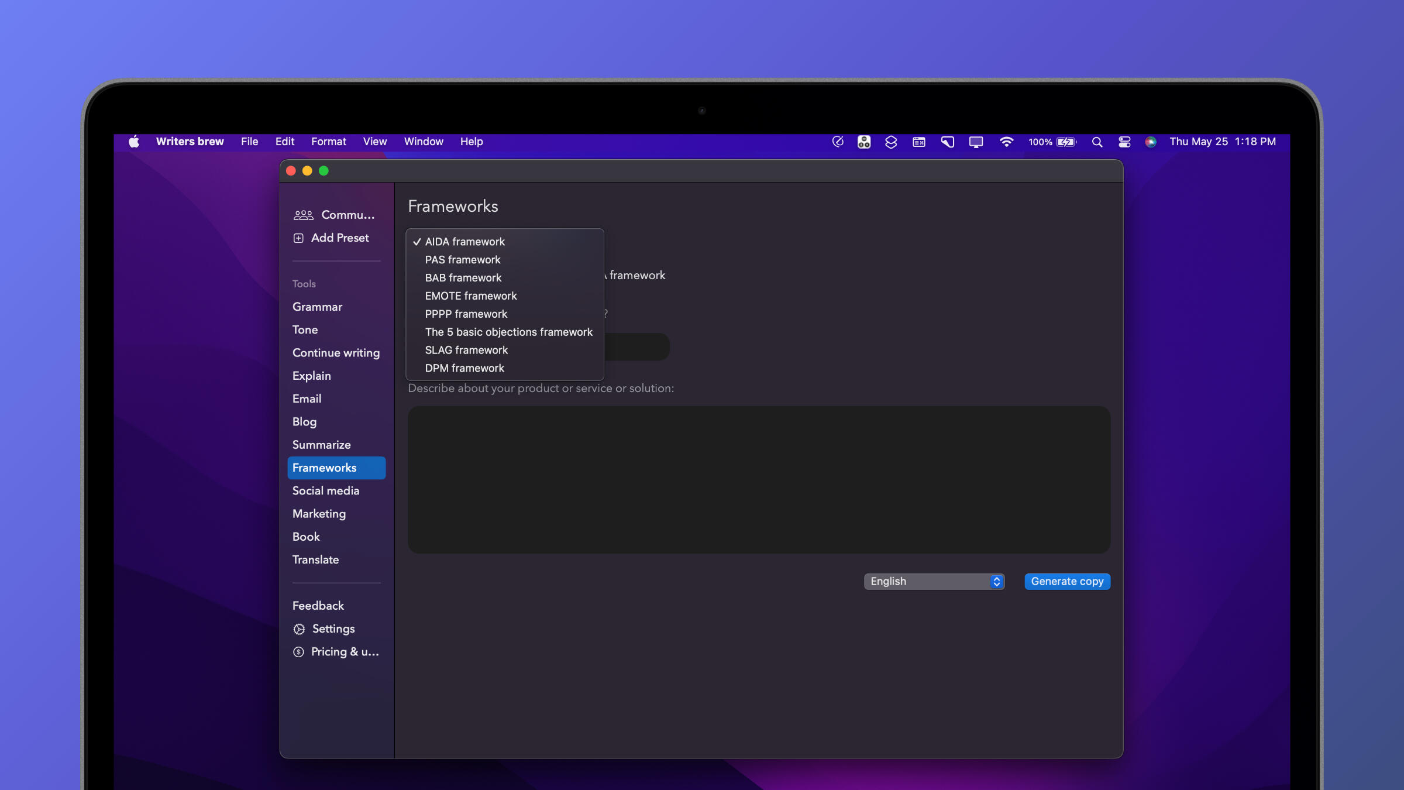Click the date and time in menu bar
1404x790 pixels.
[x=1222, y=142]
